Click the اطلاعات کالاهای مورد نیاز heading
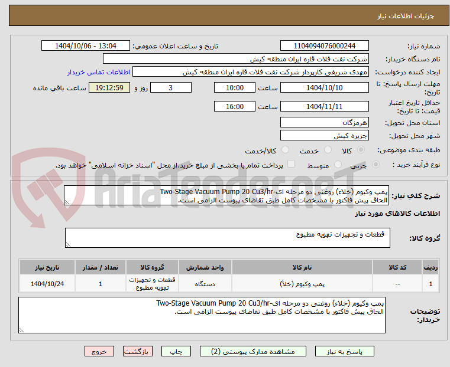This screenshot has height=367, width=450. point(397,214)
